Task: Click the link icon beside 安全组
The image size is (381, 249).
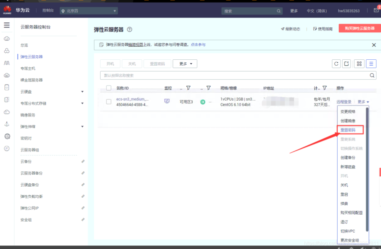Action: 83,220
